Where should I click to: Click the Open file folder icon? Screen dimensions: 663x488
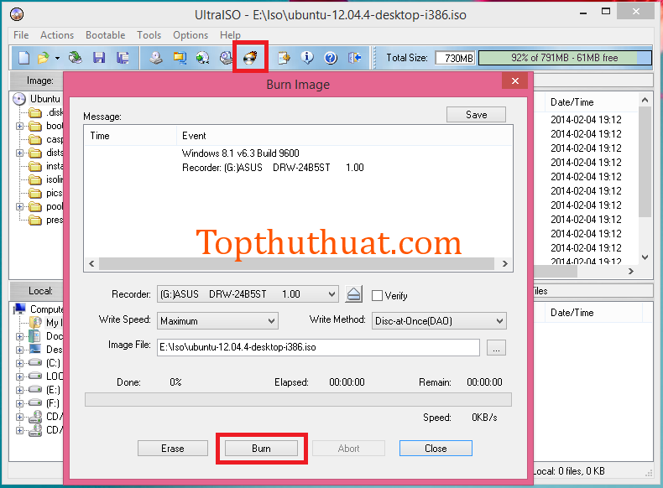[x=43, y=58]
